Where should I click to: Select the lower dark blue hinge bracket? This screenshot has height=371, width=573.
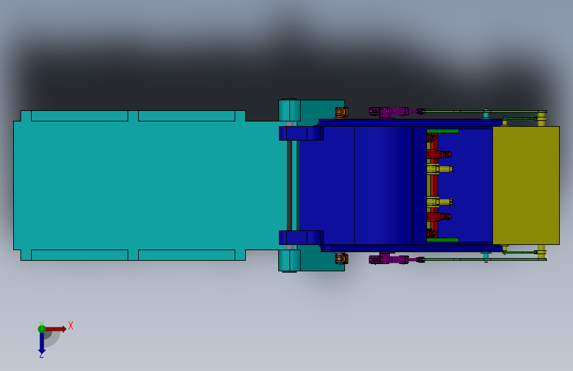click(301, 238)
